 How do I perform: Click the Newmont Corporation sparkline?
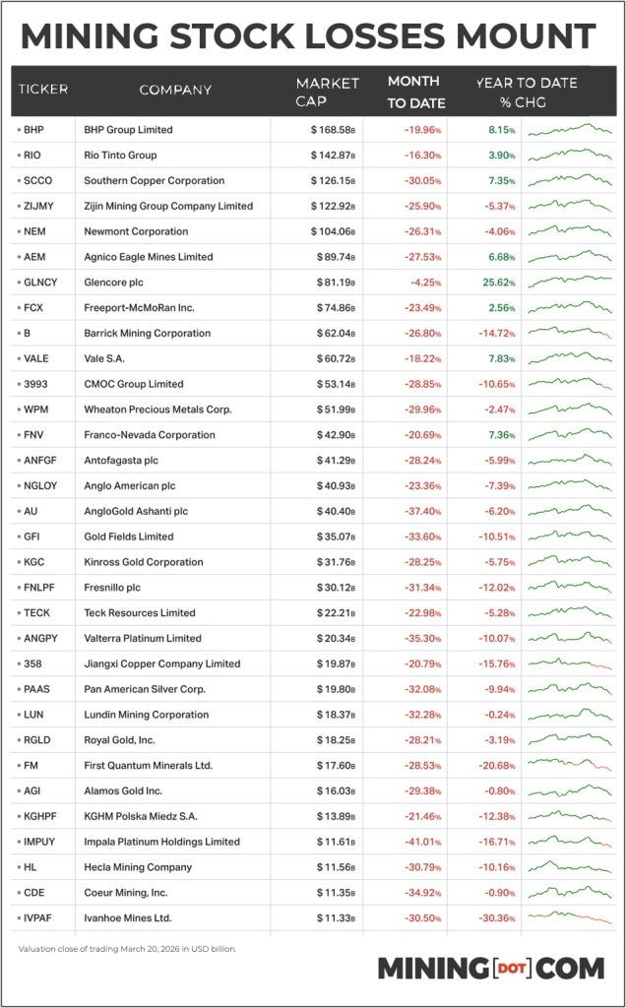click(x=570, y=231)
